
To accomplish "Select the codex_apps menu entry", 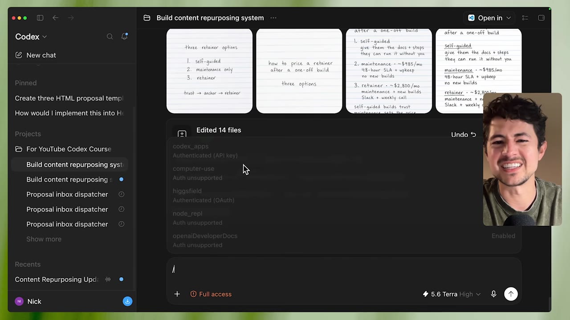I will (x=344, y=151).
